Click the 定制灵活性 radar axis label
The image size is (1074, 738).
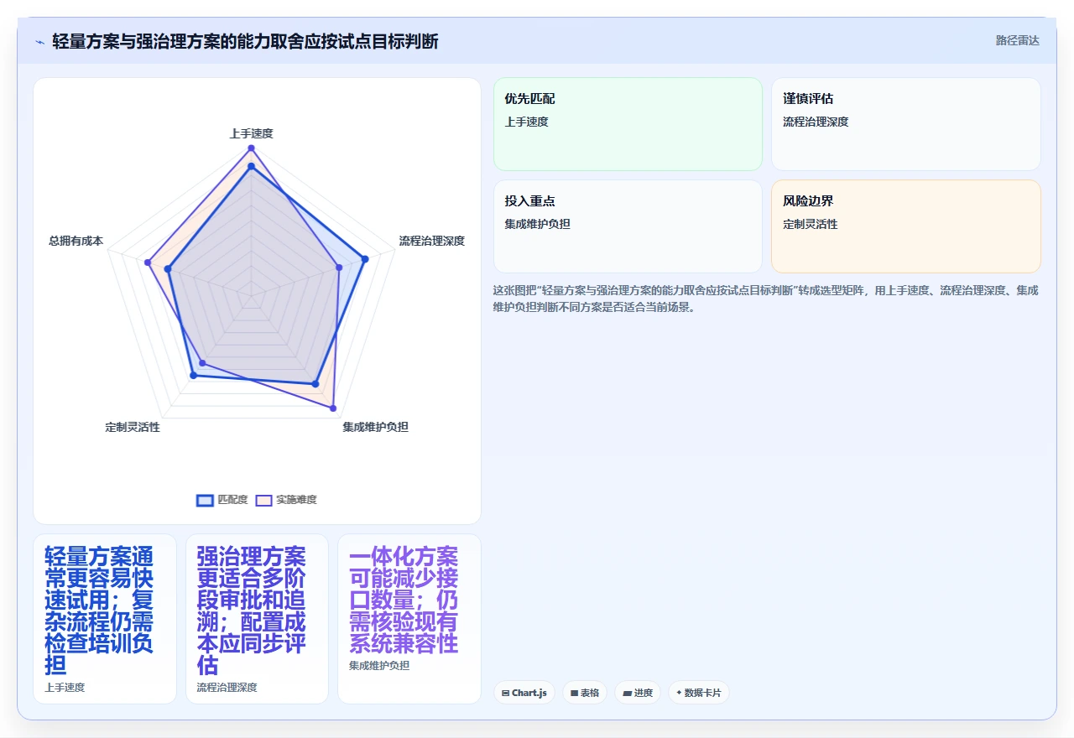tap(133, 427)
